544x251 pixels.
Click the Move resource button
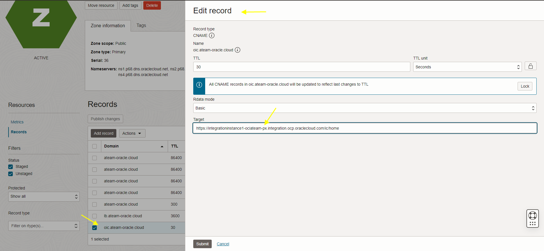101,5
